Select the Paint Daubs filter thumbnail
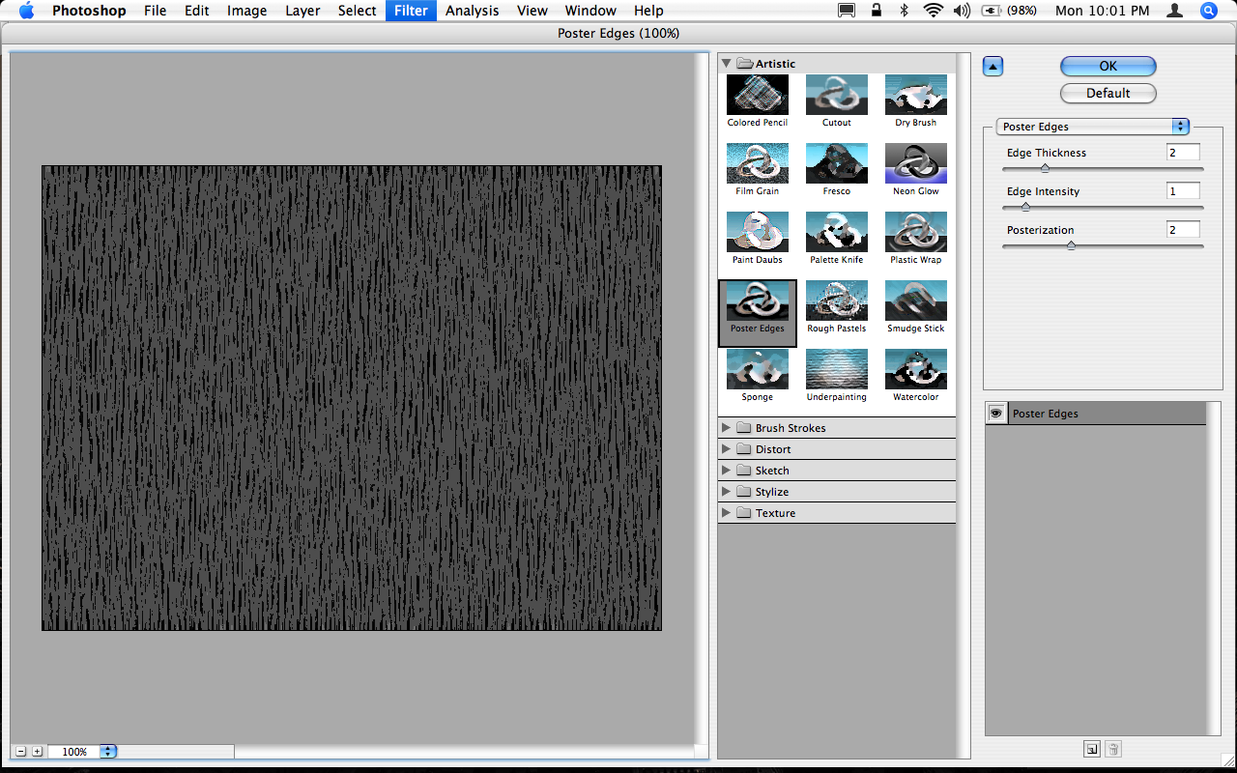Image resolution: width=1237 pixels, height=773 pixels. click(x=758, y=232)
